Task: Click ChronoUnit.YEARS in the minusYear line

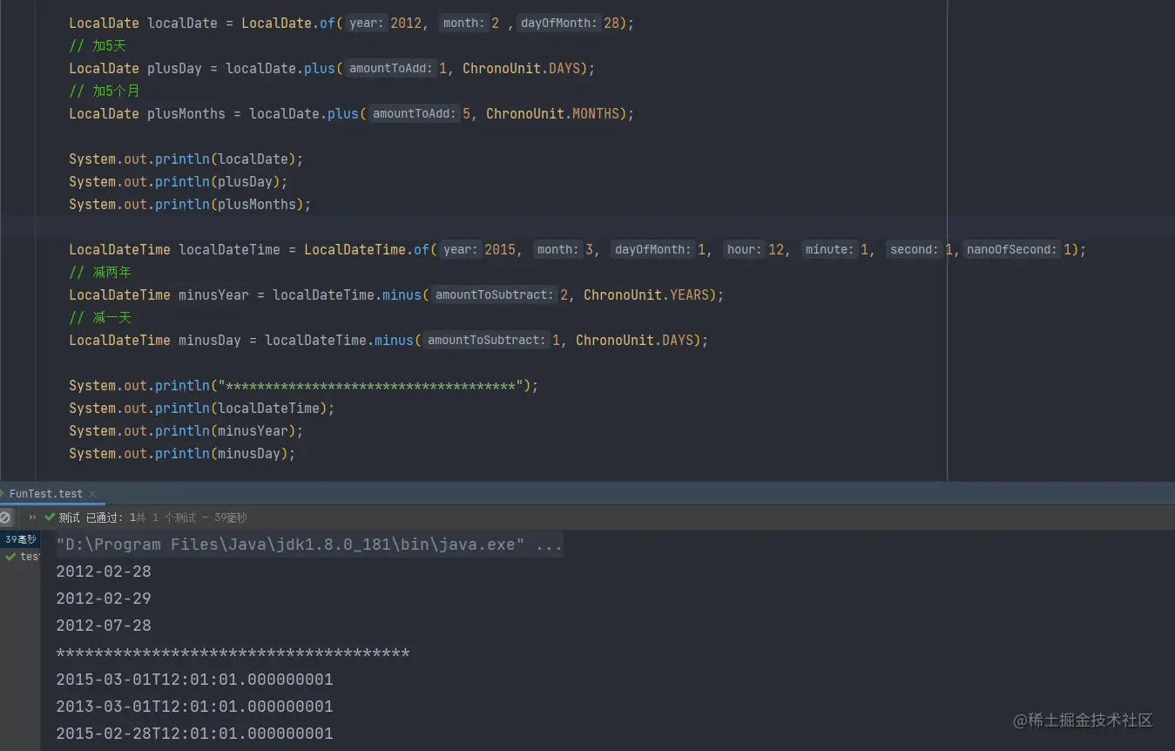Action: click(x=646, y=294)
